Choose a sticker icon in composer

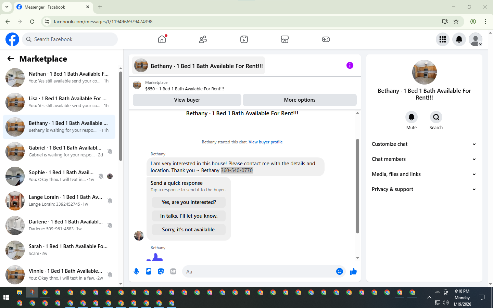pyautogui.click(x=161, y=271)
